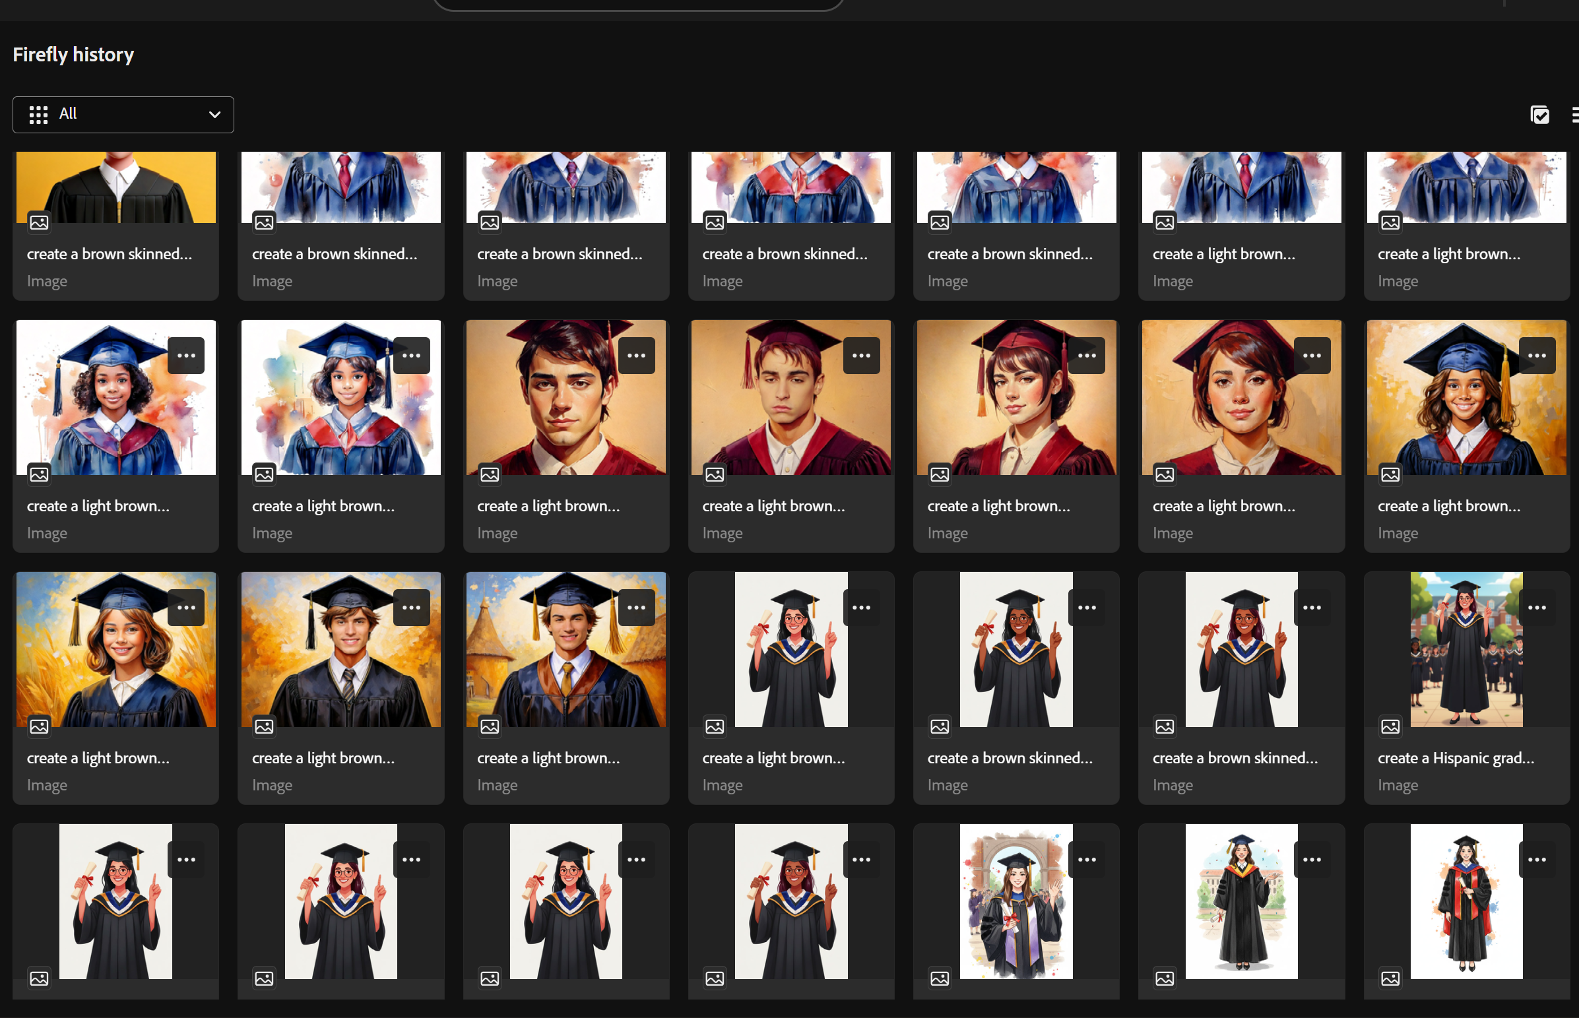Open more options on the Hispanic grad image
Image resolution: width=1579 pixels, height=1018 pixels.
[1537, 608]
